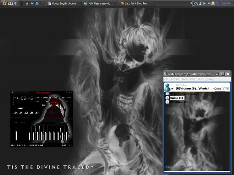234x175 pixels.
Task: Open the My Status dropdown arrow
Action: point(172,89)
